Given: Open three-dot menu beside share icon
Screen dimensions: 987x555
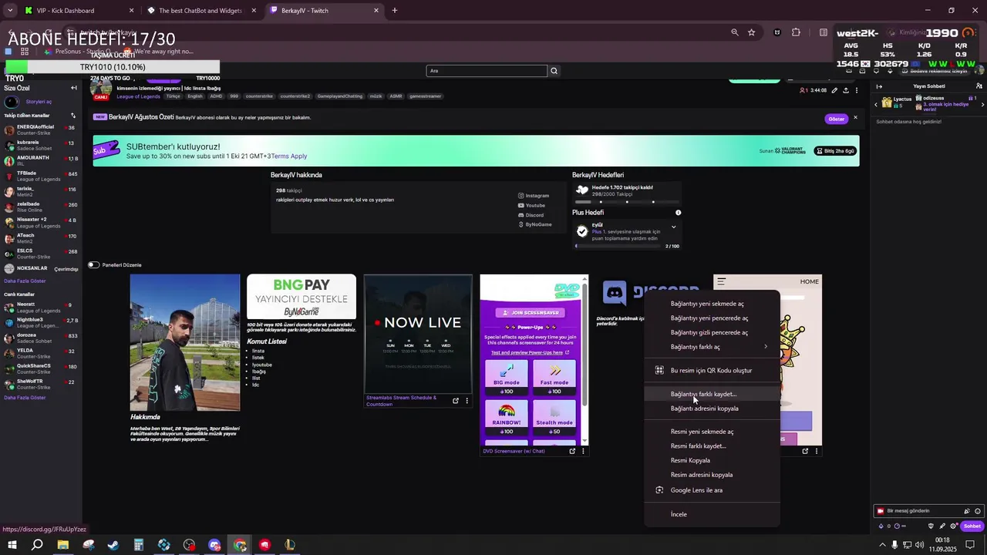Looking at the screenshot, I should click(857, 90).
